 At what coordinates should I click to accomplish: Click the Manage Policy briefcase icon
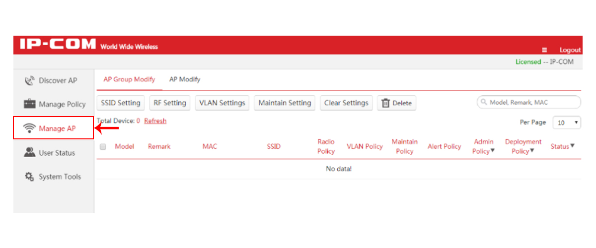[x=29, y=104]
